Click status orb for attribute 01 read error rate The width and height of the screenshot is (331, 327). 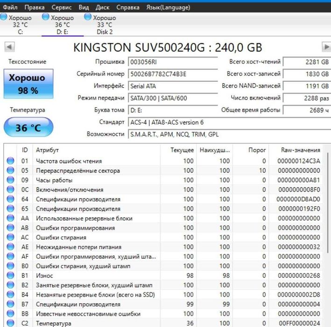[10, 161]
